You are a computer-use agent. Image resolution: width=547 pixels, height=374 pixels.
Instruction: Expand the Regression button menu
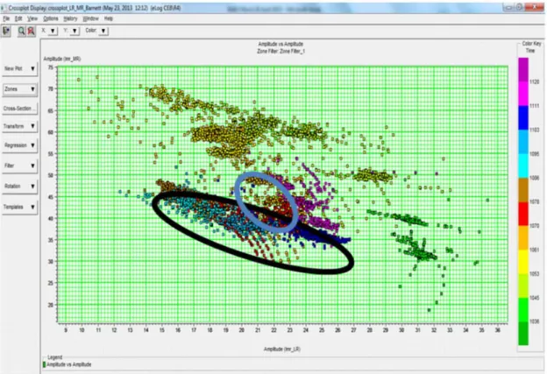coord(19,145)
